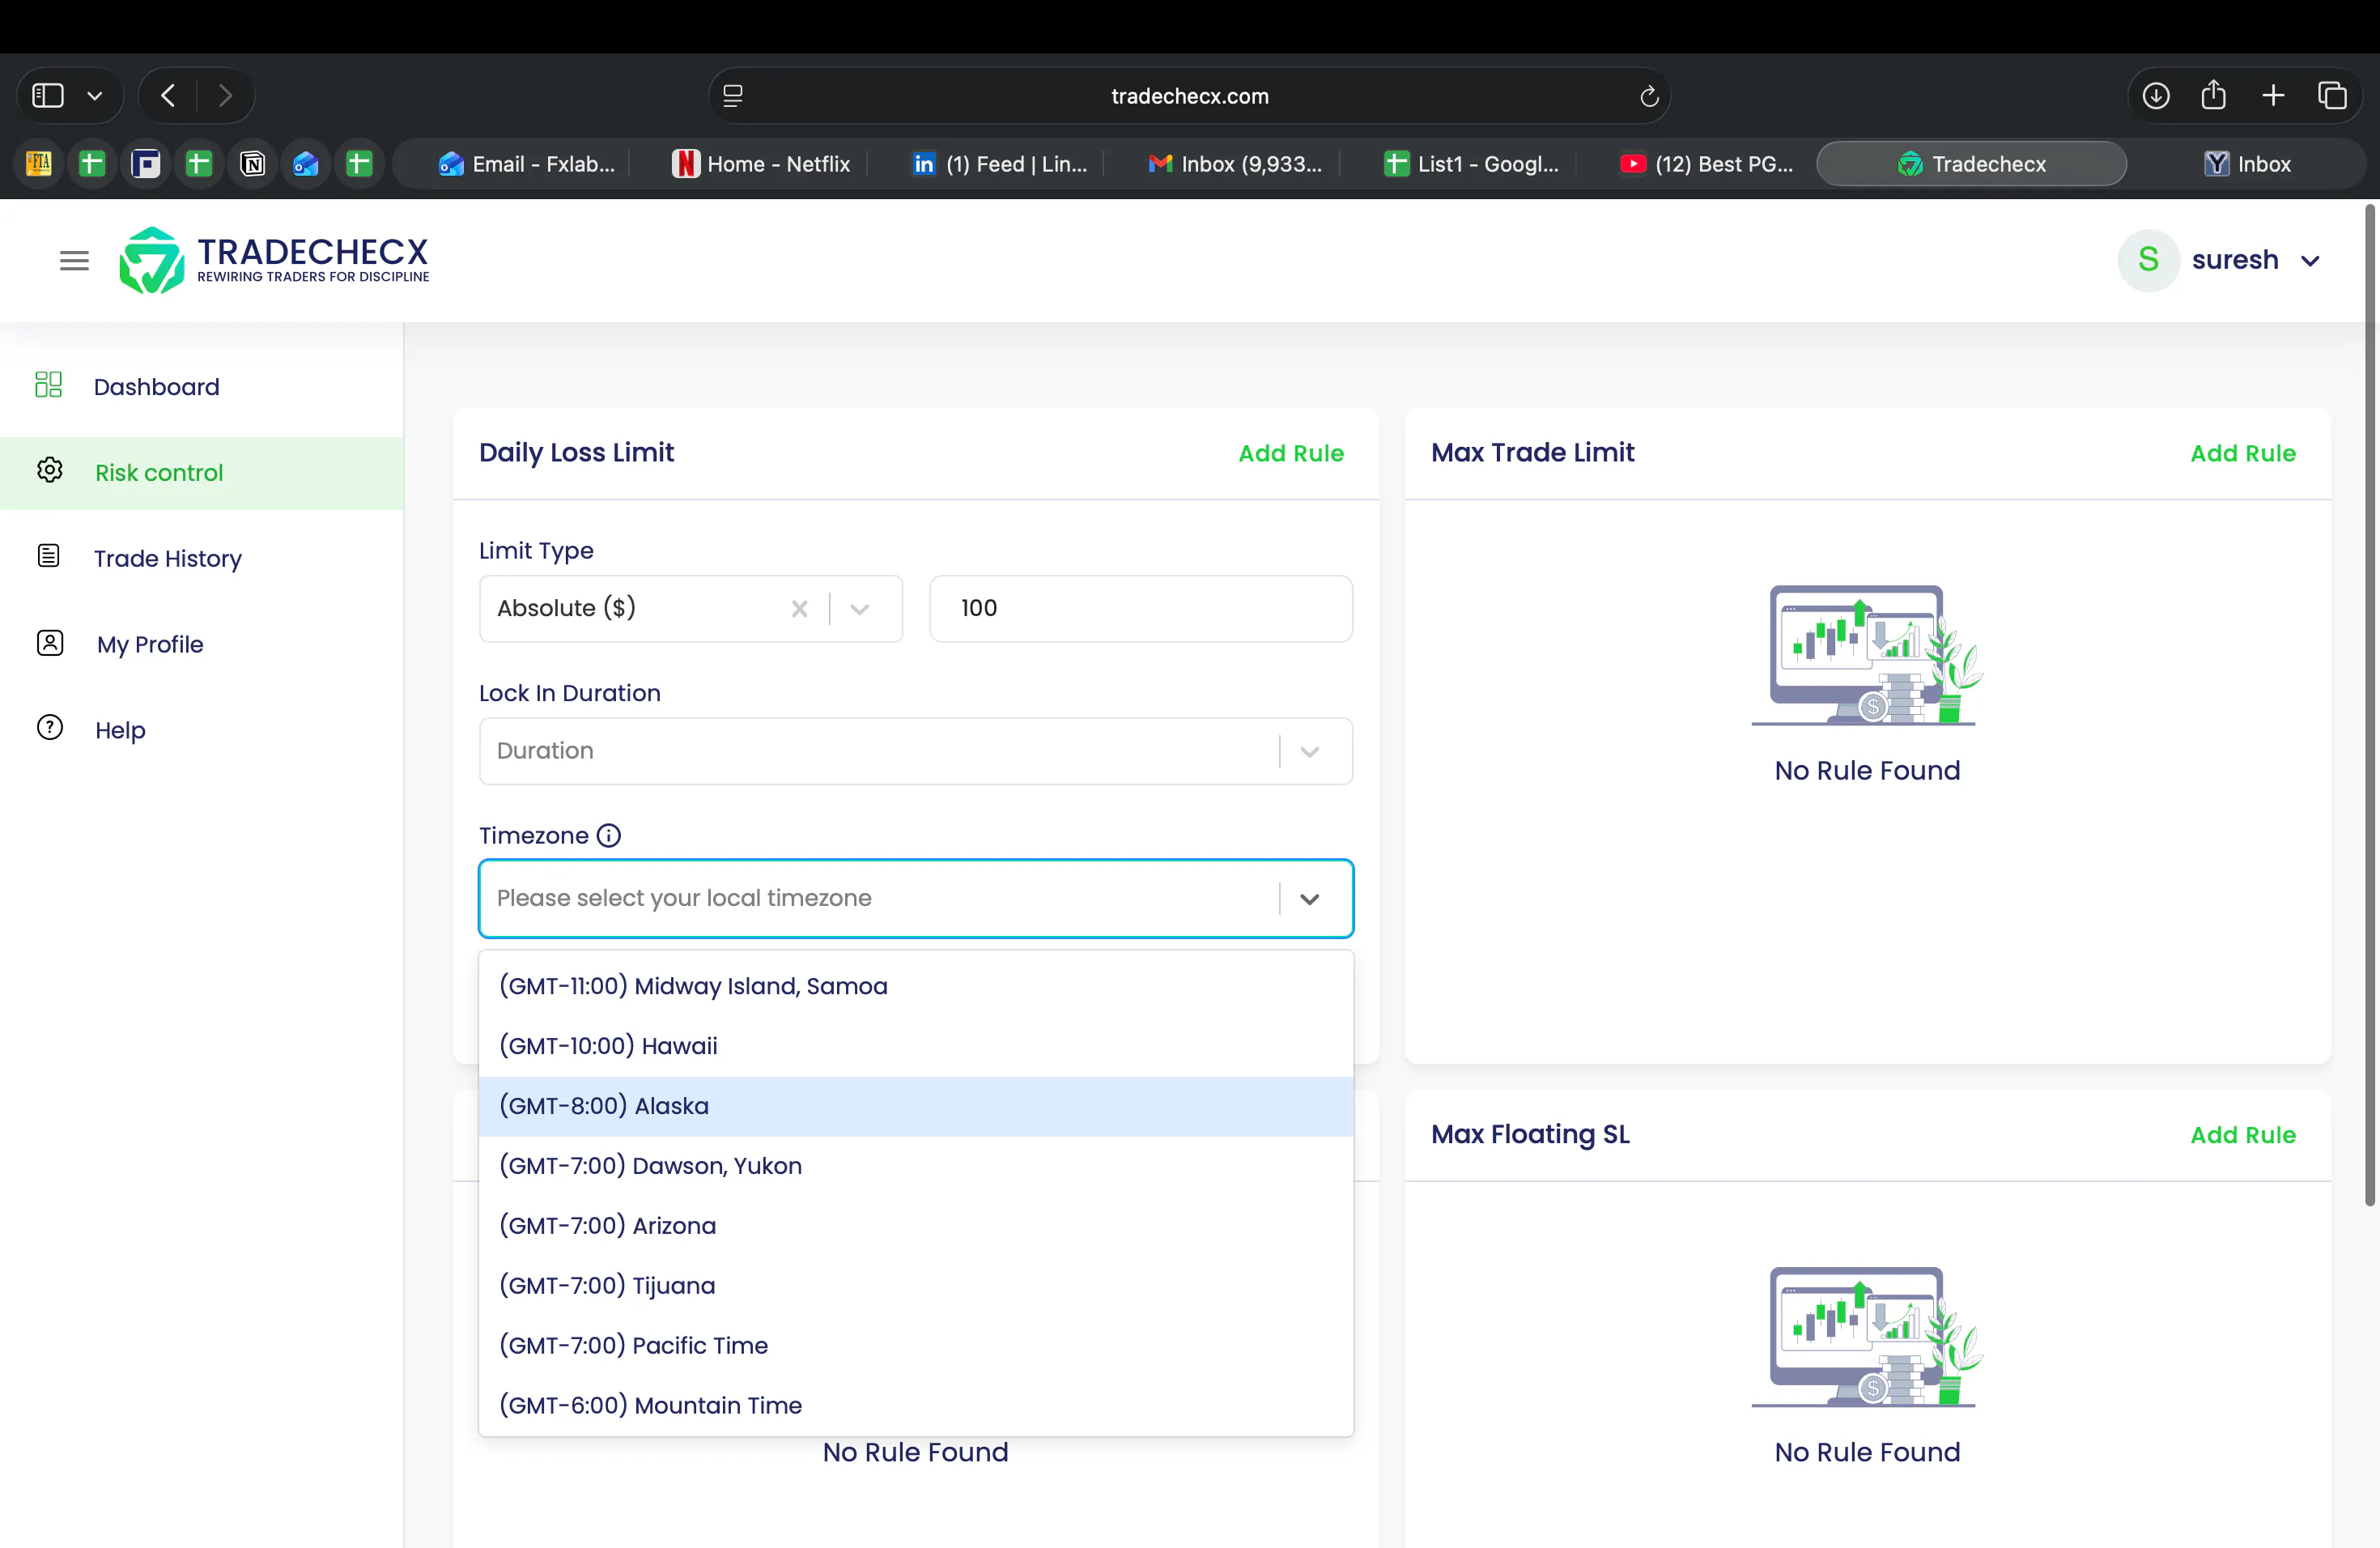Image resolution: width=2380 pixels, height=1548 pixels.
Task: Click the Trade History list icon
Action: [x=49, y=556]
